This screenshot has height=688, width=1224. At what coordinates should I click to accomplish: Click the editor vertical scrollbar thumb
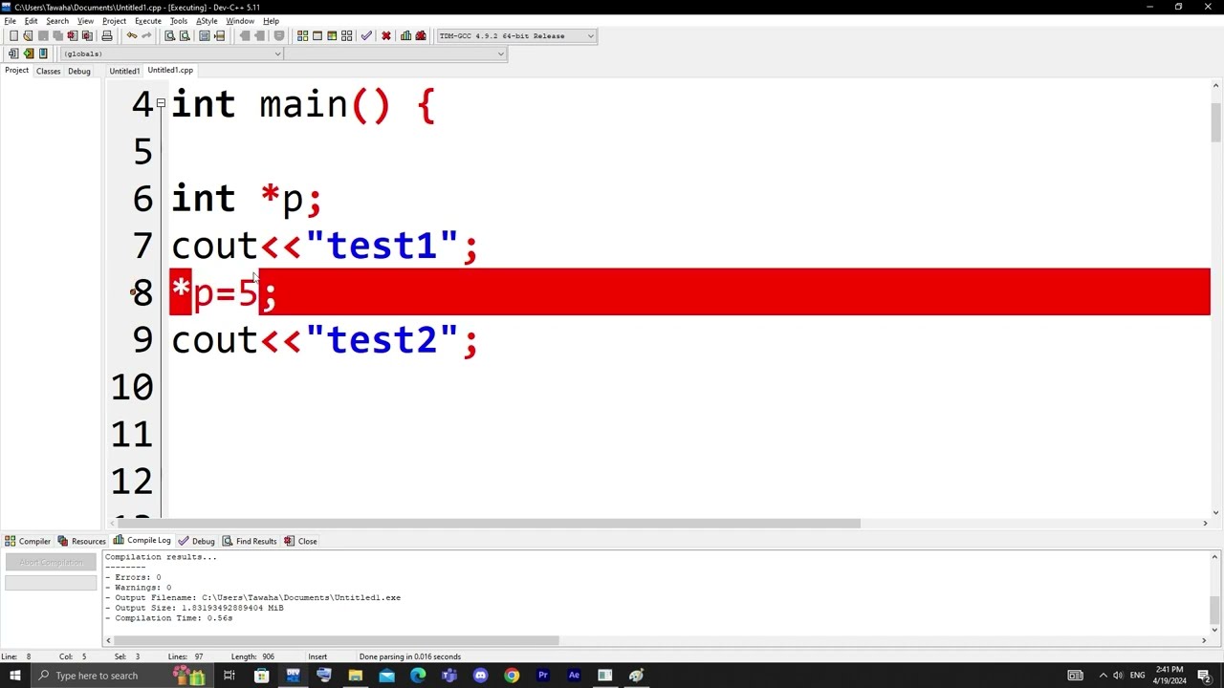[1215, 121]
